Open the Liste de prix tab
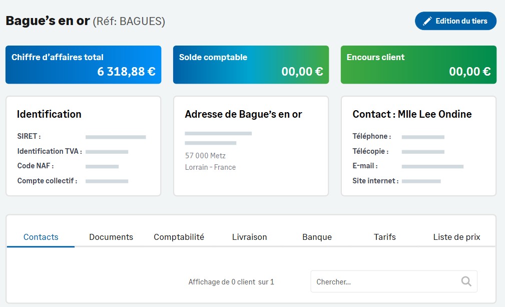 click(456, 237)
